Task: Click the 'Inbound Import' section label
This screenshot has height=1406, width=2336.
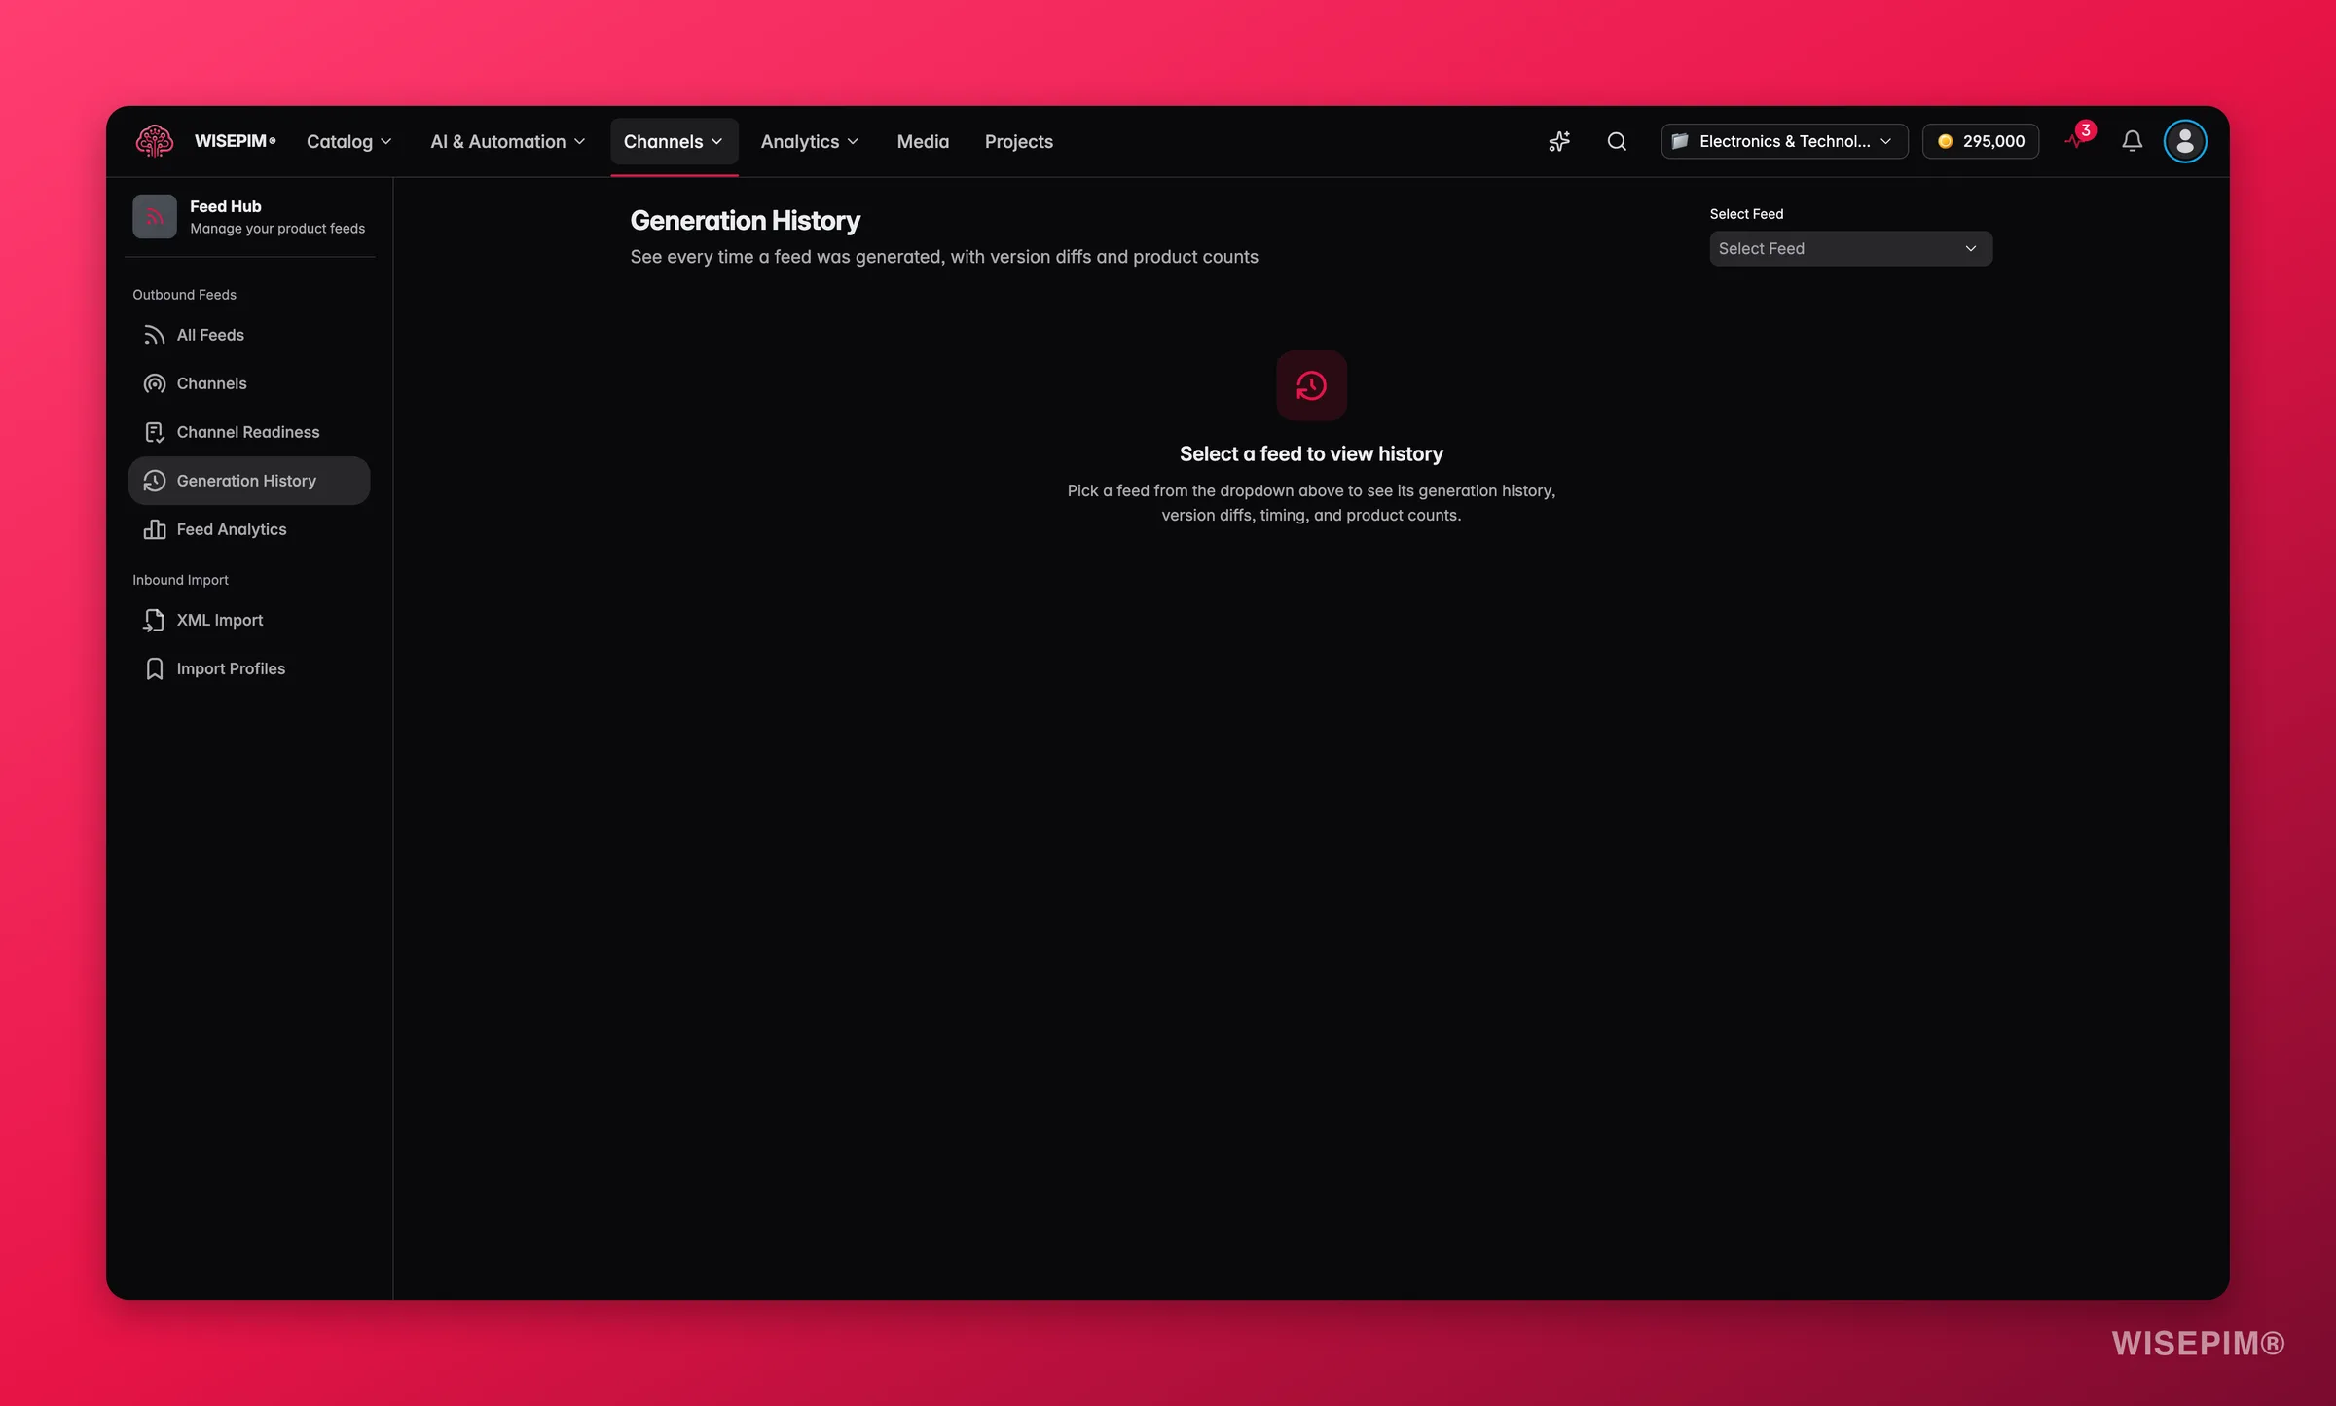Action: click(180, 580)
